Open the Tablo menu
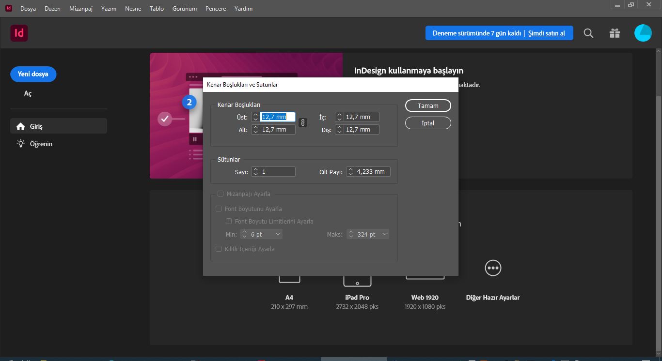 click(x=157, y=9)
